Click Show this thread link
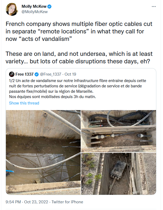 point(24,103)
